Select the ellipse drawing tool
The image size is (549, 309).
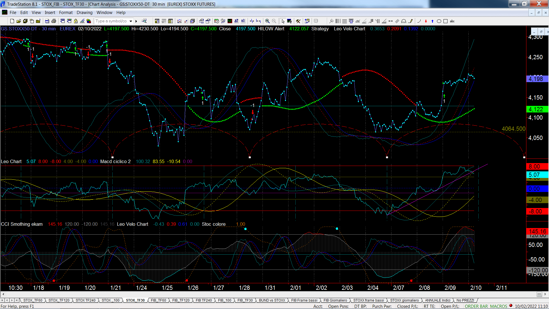[x=439, y=21]
